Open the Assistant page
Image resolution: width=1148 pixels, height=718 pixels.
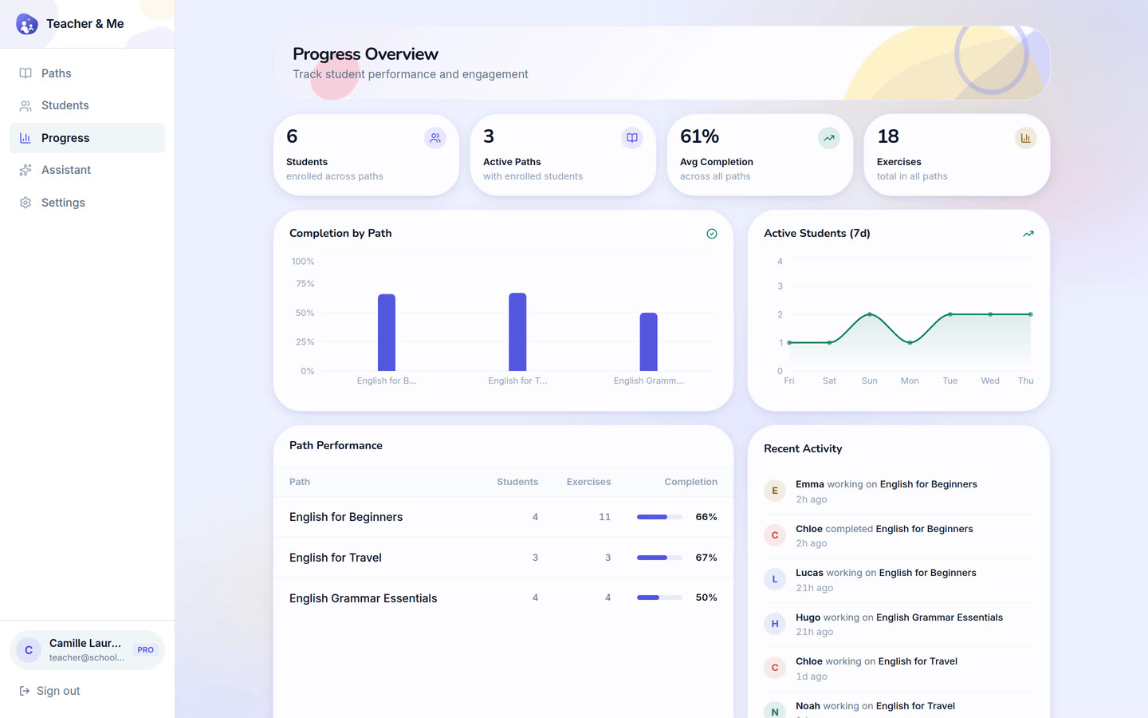pos(87,170)
